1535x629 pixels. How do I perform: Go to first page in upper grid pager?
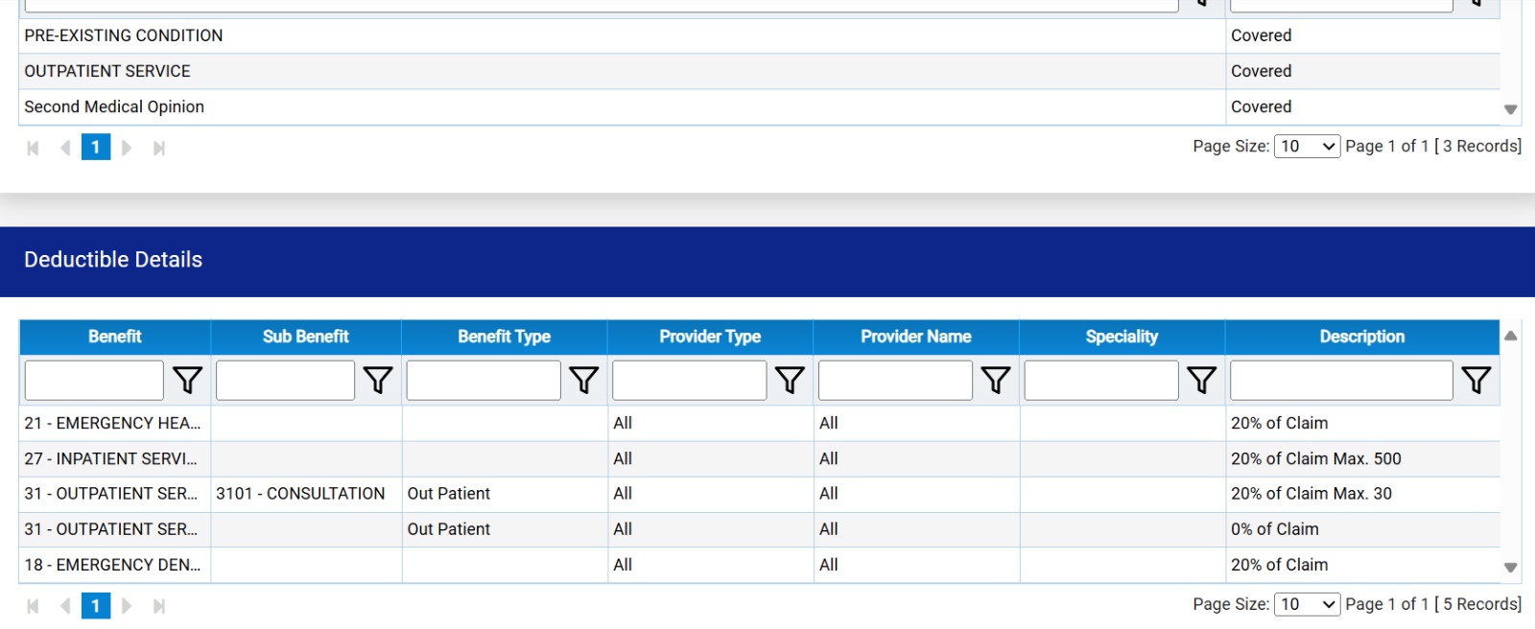pyautogui.click(x=33, y=148)
